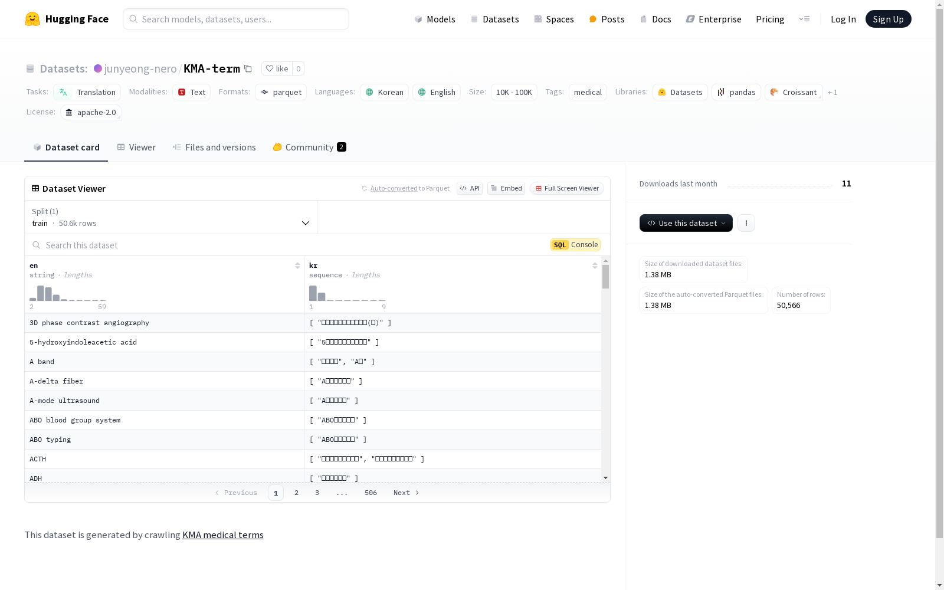Click the kr column lengths histogram

[348, 293]
